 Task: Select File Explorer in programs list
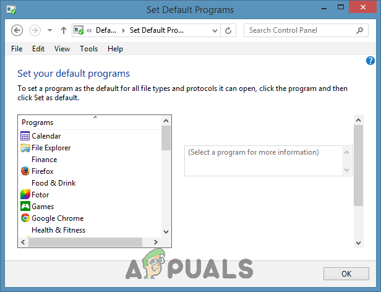(x=51, y=148)
